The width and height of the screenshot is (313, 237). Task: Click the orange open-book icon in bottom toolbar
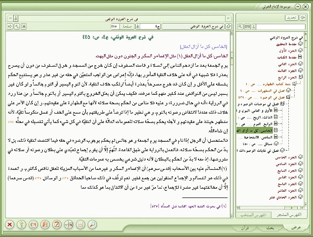coord(45,225)
